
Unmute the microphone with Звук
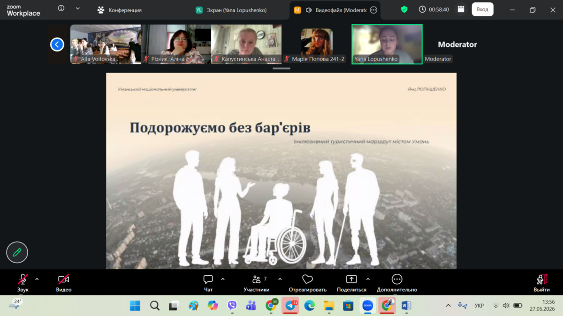(23, 283)
